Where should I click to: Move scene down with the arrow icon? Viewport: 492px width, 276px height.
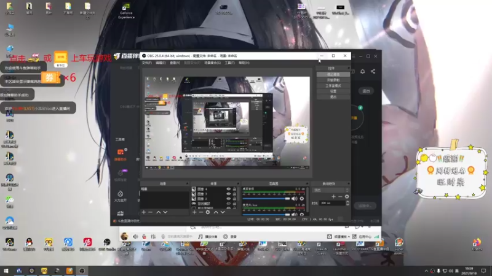coord(165,212)
